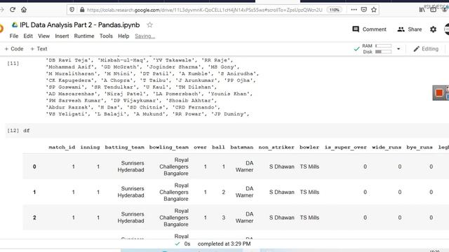The width and height of the screenshot is (449, 252).
Task: Open the Comment panel
Action: pyautogui.click(x=369, y=29)
